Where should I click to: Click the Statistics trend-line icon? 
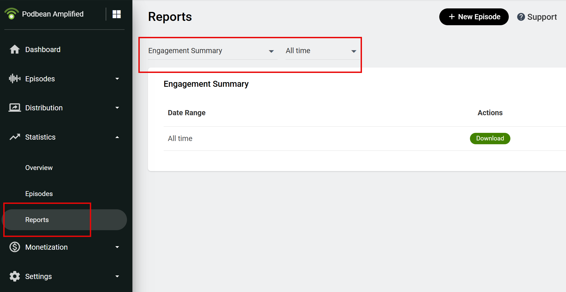coord(15,137)
